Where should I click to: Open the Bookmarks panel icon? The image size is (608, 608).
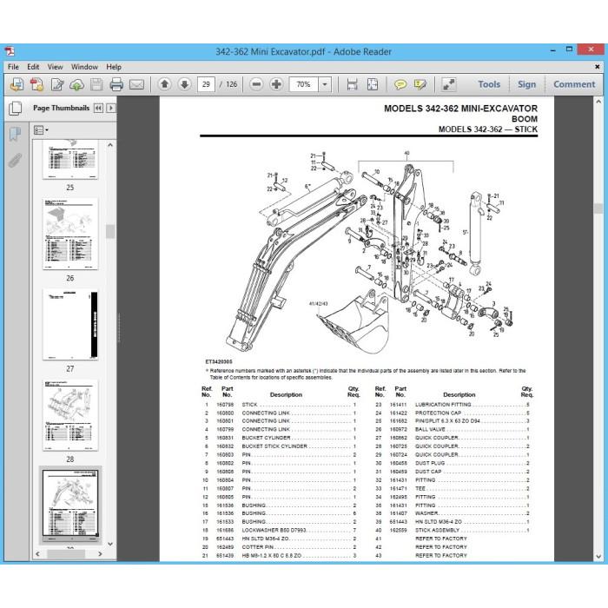15,134
